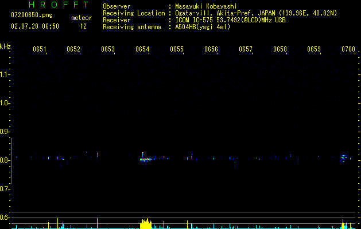Viewport: 361px width, 229px height.
Task: Click the HROFFT title text
Action: (x=59, y=5)
